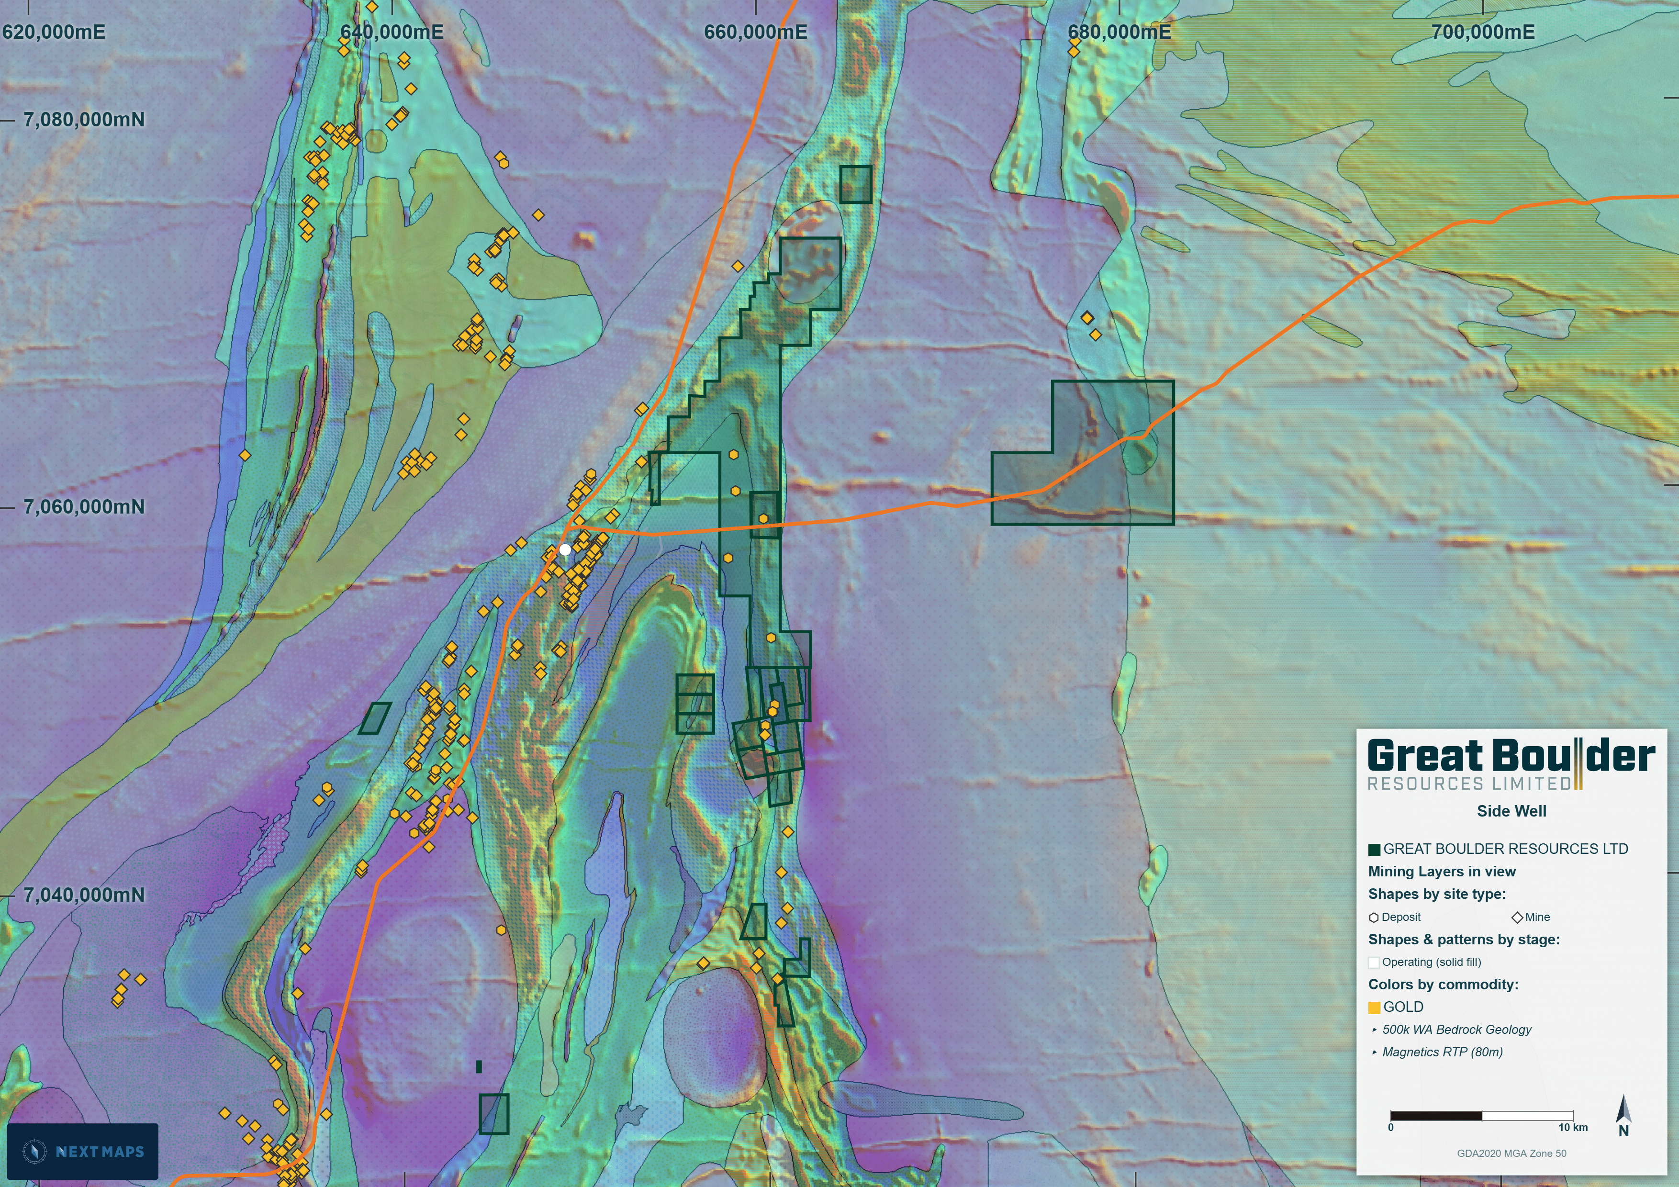
Task: Select the three stacked rectangular tenements
Action: [694, 704]
